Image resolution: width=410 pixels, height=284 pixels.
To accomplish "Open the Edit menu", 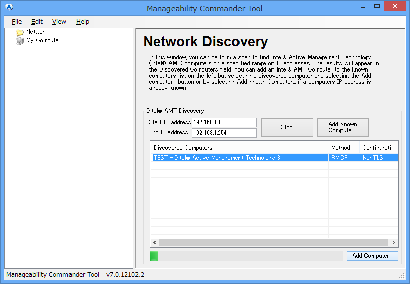I will [x=37, y=22].
